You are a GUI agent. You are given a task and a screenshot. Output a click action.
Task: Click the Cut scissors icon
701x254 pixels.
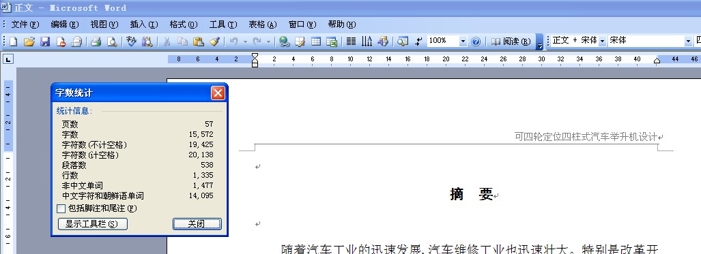167,42
